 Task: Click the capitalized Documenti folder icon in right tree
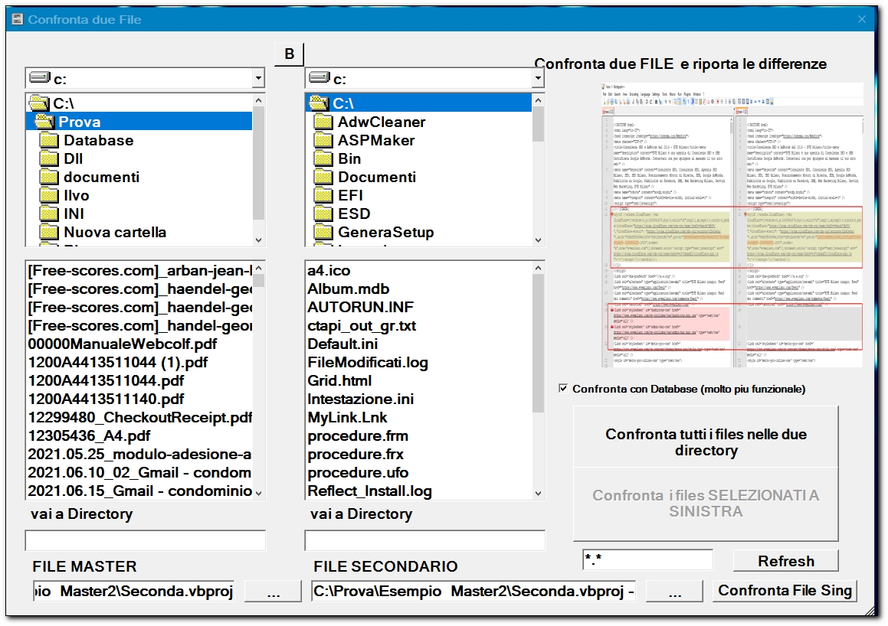[323, 177]
